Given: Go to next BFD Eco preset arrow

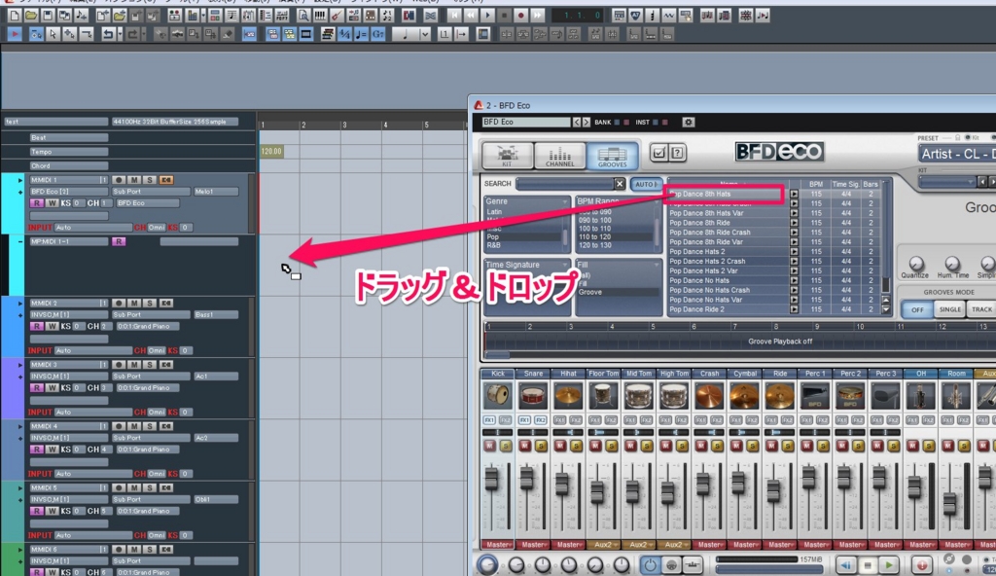Looking at the screenshot, I should (586, 122).
